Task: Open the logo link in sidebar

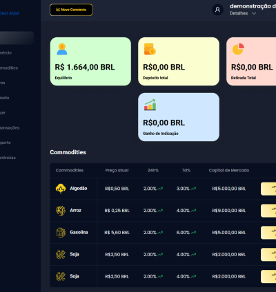Action: pyautogui.click(x=10, y=13)
